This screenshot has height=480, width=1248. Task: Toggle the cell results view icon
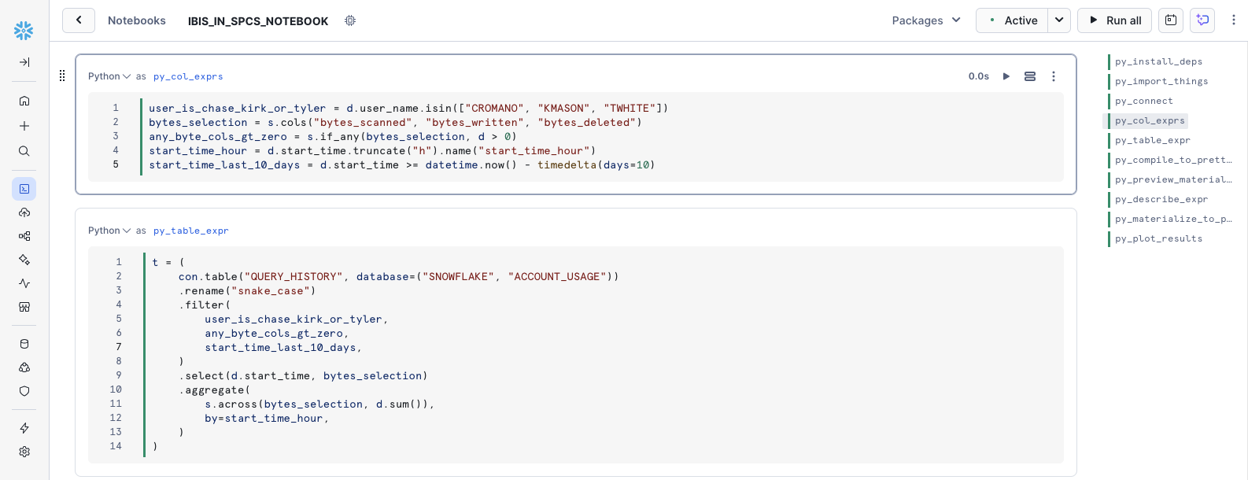tap(1029, 76)
